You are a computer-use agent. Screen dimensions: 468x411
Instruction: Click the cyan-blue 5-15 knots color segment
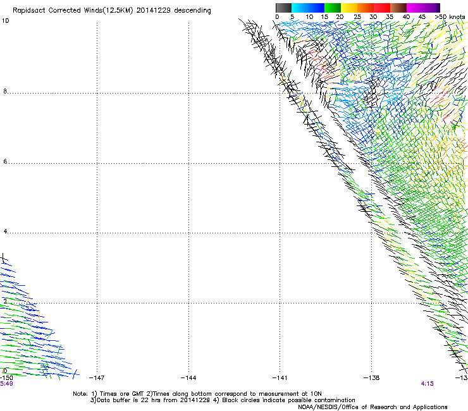click(x=308, y=8)
